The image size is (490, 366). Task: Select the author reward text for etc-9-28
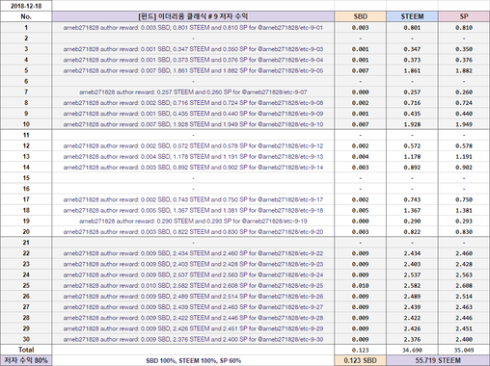click(x=193, y=318)
